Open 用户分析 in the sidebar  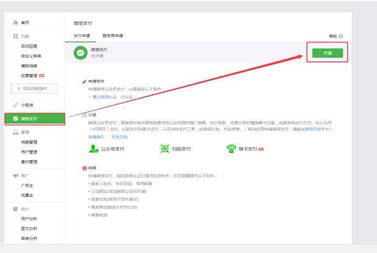(29, 218)
